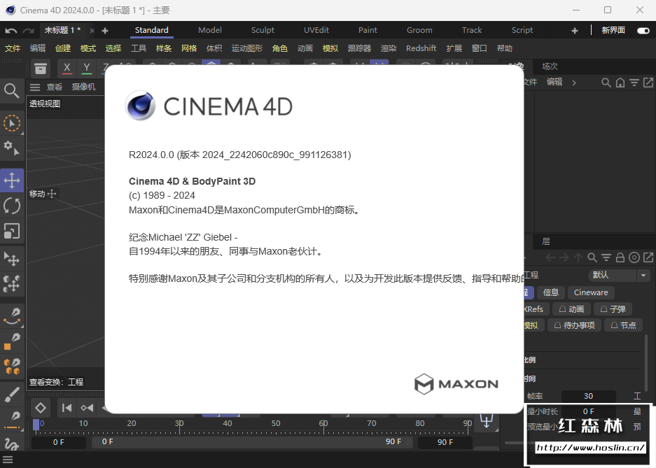The image size is (656, 468).
Task: Select the Scale tool
Action: tap(12, 231)
